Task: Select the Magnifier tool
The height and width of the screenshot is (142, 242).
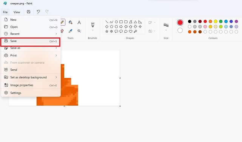Action: coord(79,31)
